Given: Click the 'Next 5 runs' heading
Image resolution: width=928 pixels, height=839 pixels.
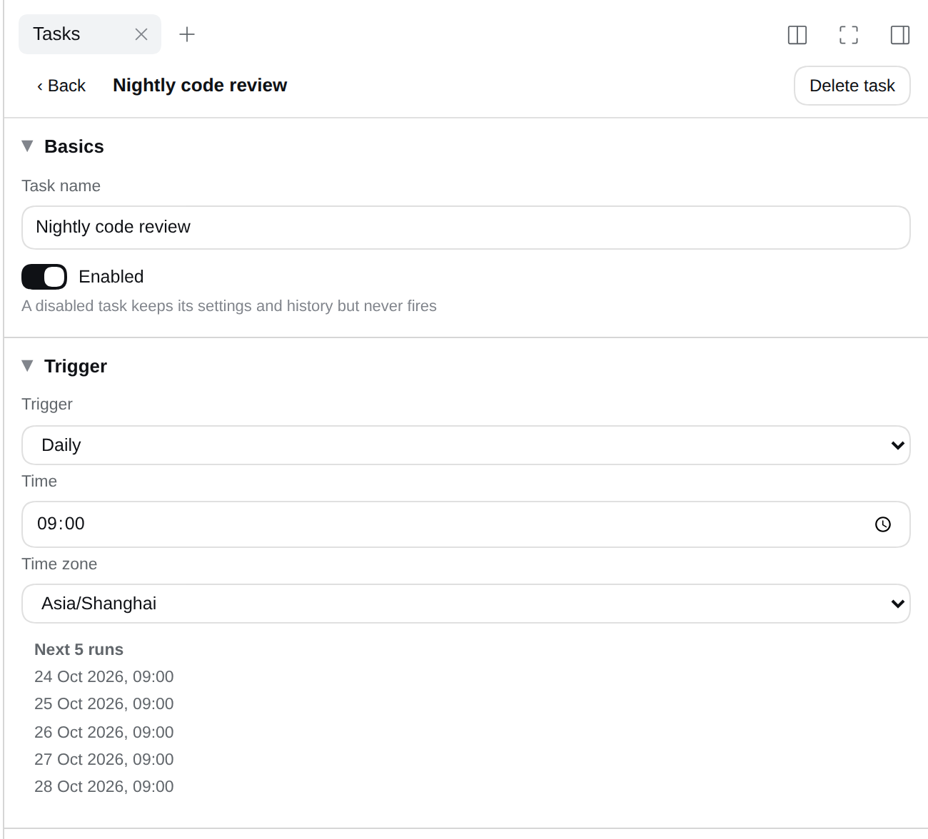Looking at the screenshot, I should pos(79,649).
